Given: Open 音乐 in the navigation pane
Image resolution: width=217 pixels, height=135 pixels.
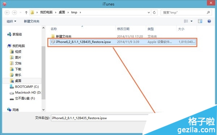Looking at the screenshot, I should click(x=18, y=75).
